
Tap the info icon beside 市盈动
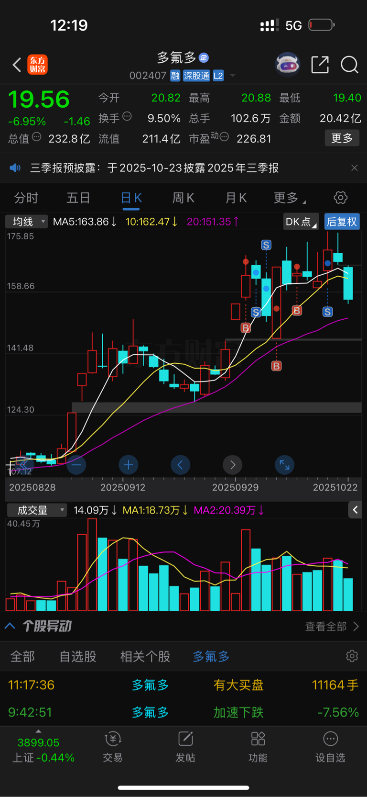pos(224,137)
